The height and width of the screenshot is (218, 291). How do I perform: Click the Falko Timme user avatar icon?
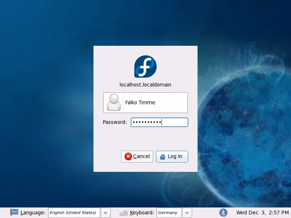[114, 102]
